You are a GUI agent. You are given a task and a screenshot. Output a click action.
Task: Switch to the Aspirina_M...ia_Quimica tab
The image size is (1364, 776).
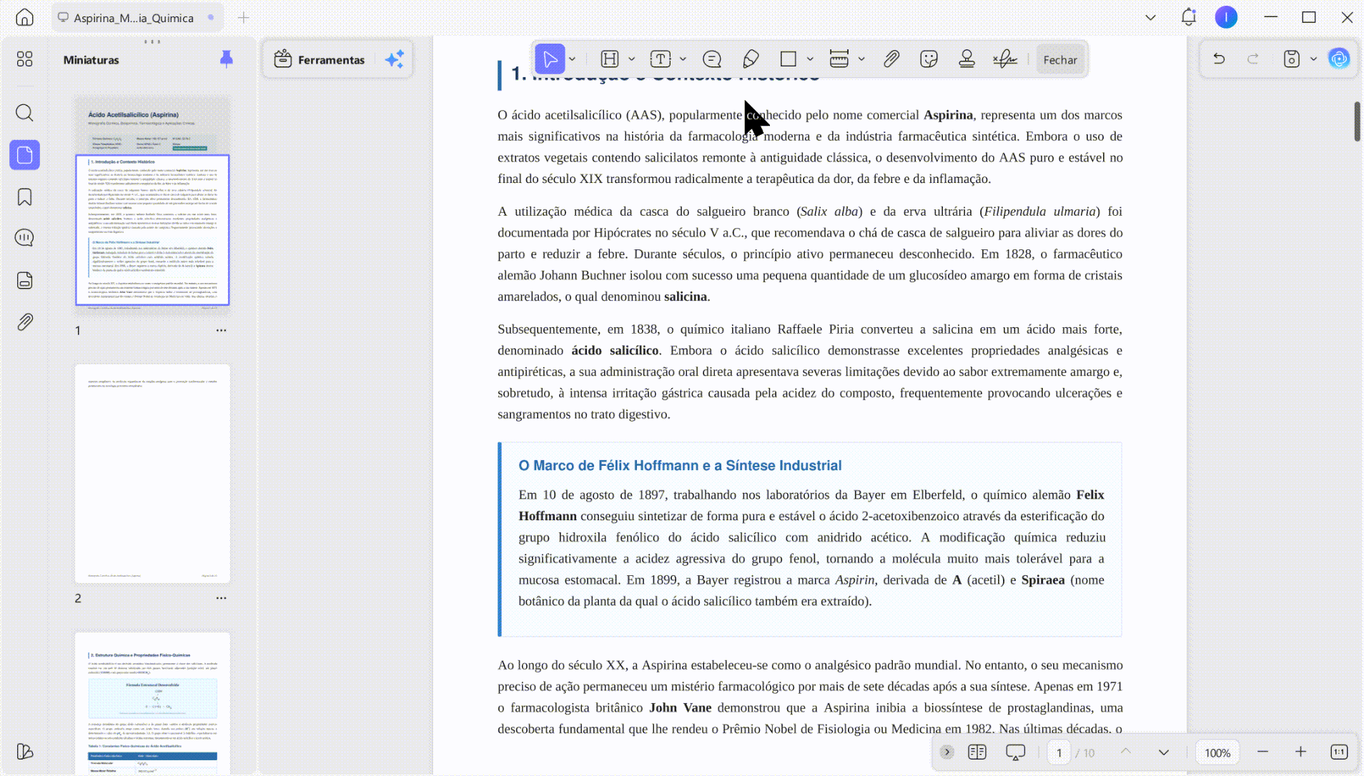point(136,17)
